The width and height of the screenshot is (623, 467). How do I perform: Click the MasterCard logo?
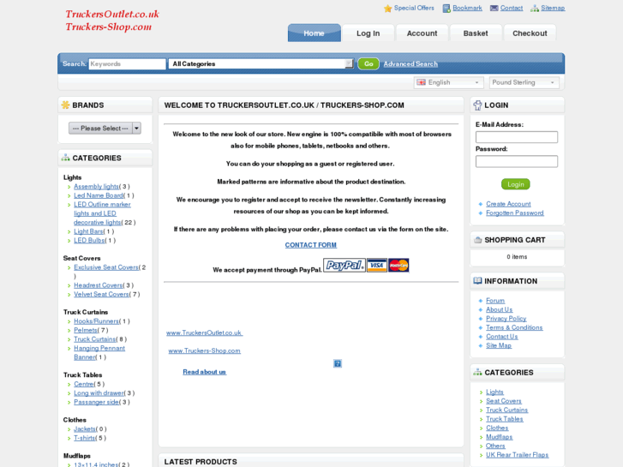[398, 265]
